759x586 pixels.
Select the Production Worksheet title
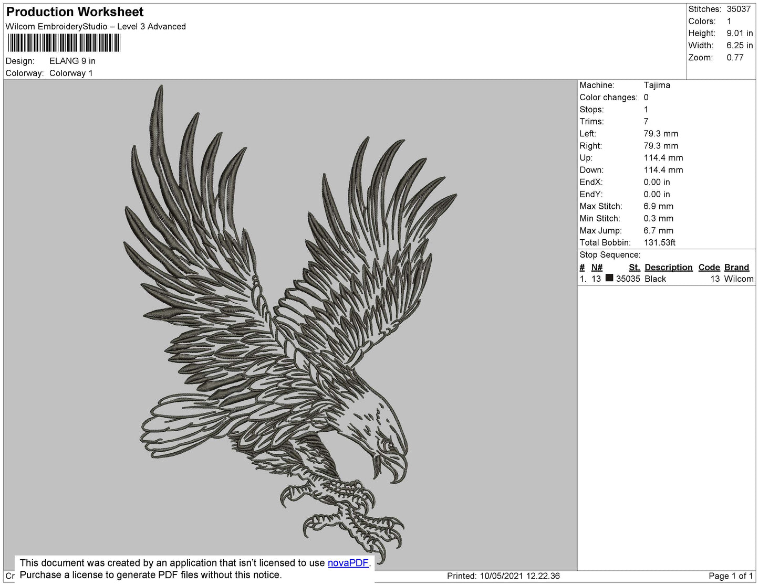point(75,12)
